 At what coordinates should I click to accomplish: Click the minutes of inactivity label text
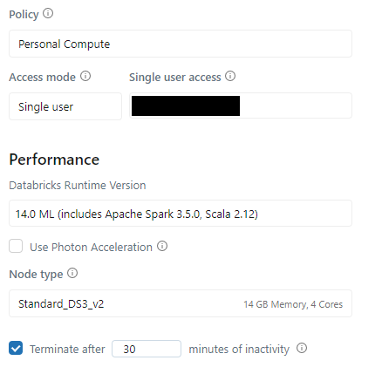click(239, 349)
